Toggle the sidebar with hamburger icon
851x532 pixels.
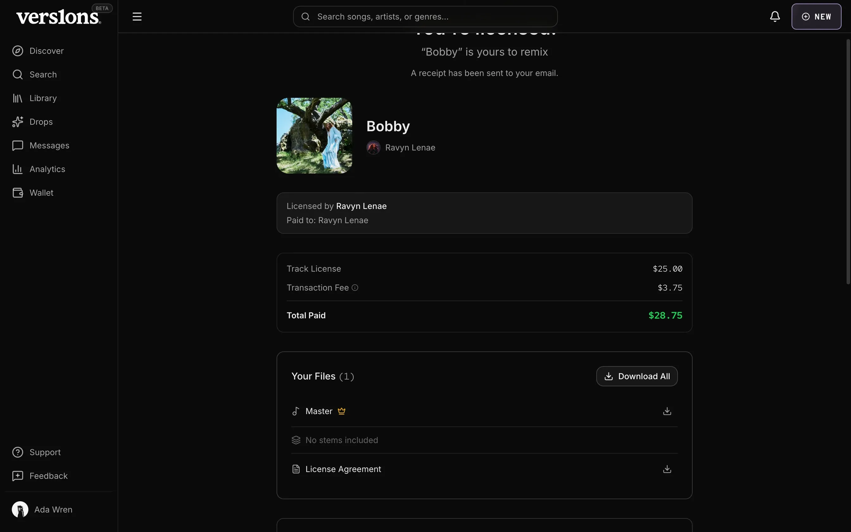137,16
